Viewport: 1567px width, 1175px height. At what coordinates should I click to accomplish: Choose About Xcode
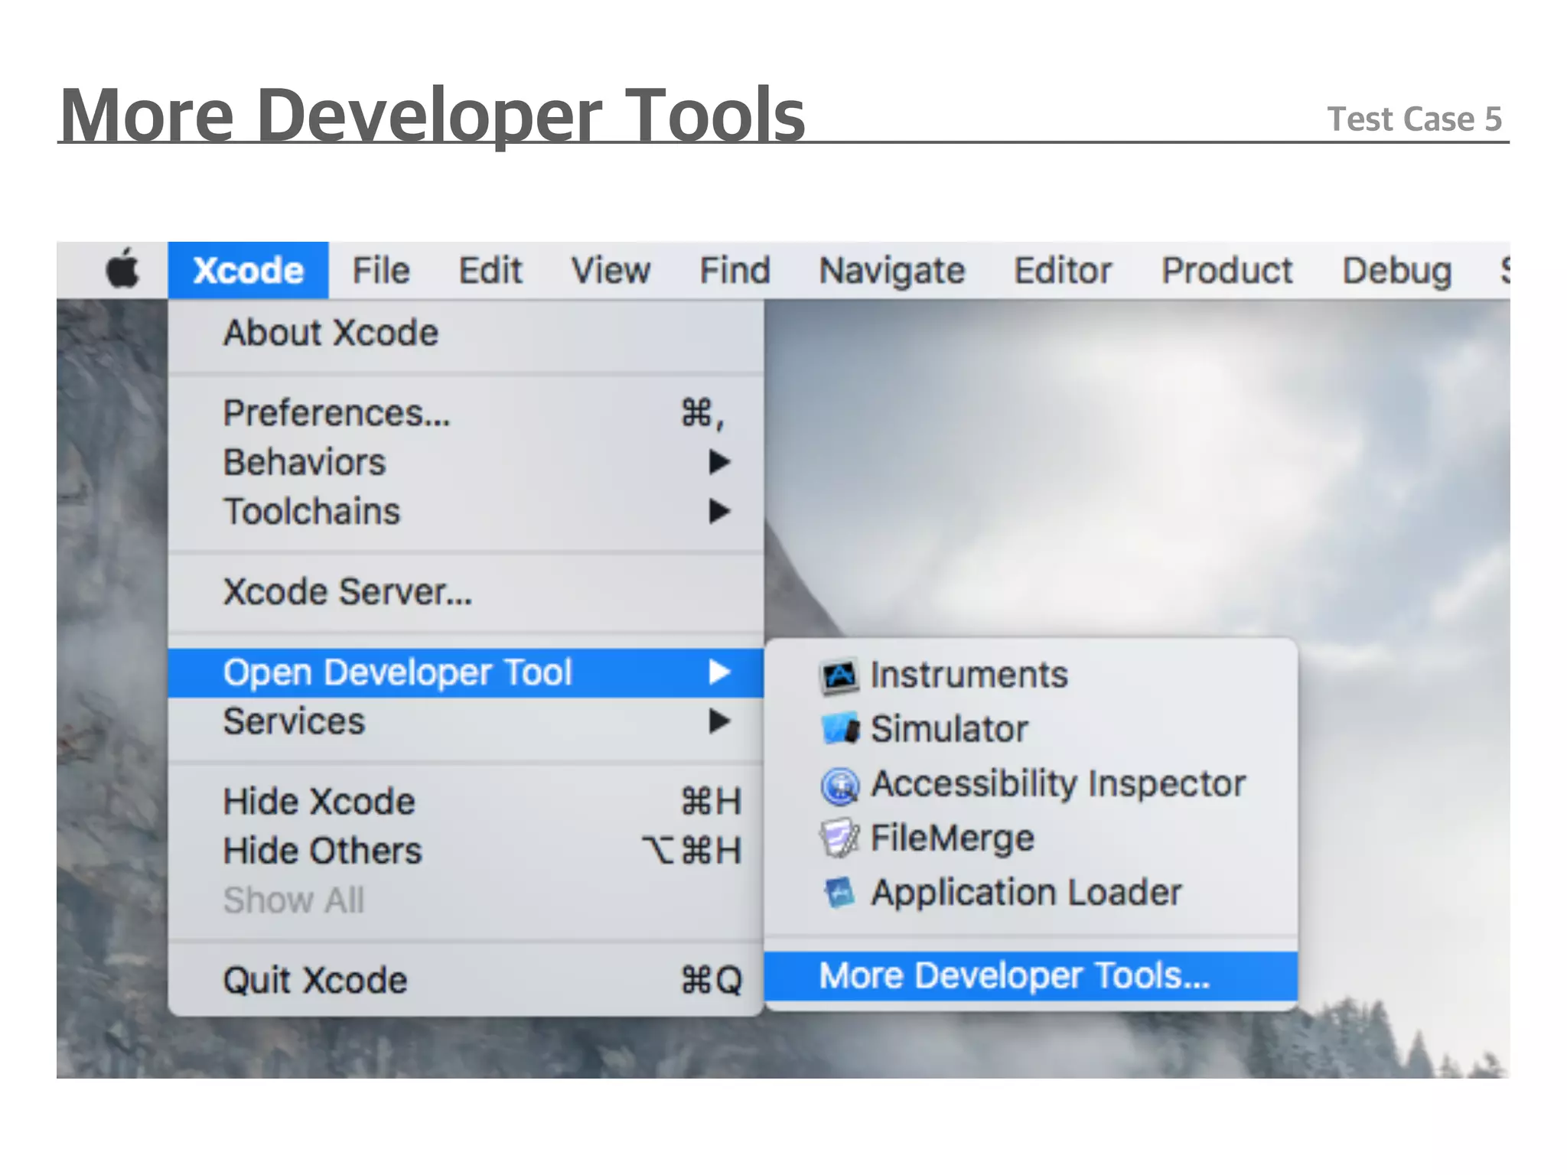pos(331,334)
